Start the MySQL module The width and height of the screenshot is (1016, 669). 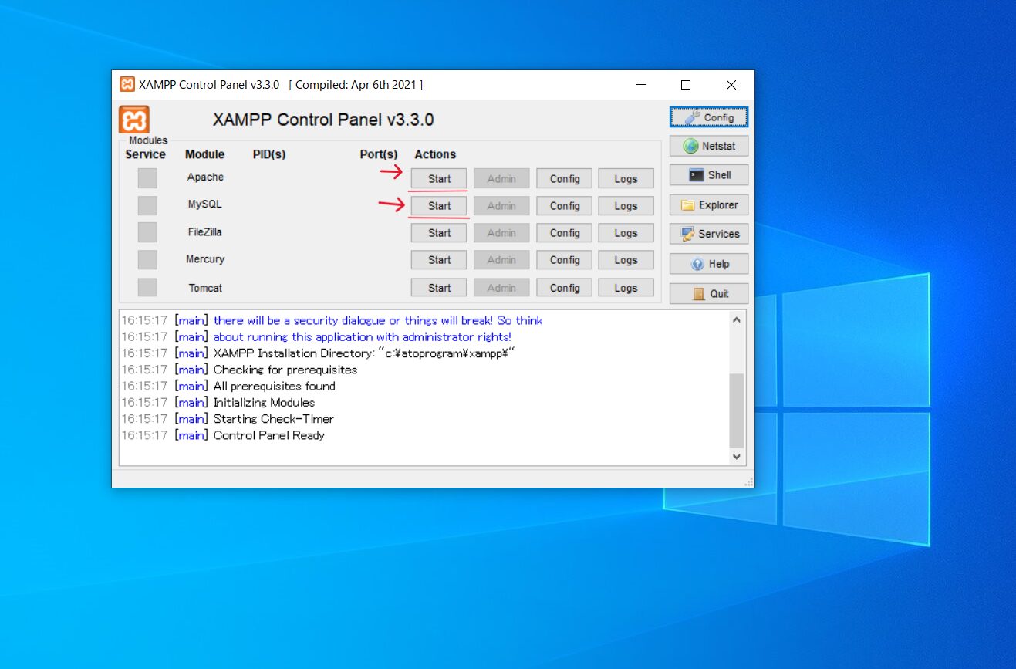[x=439, y=206]
